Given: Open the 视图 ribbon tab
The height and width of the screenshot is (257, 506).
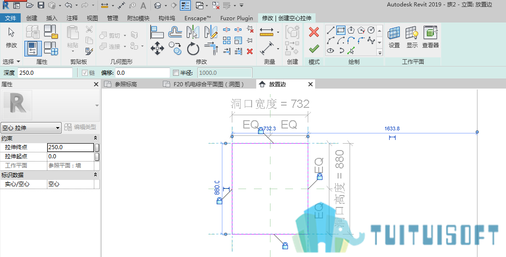Looking at the screenshot, I should [92, 18].
